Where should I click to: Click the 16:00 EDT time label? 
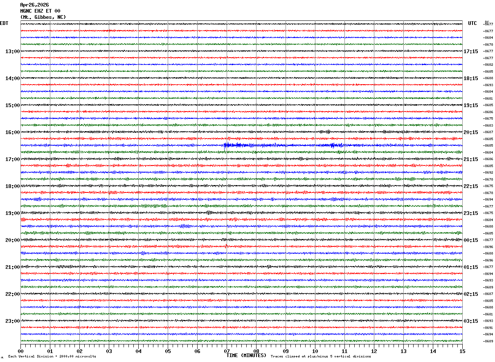(13, 132)
